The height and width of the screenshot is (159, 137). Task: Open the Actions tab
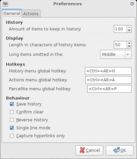(x=31, y=14)
